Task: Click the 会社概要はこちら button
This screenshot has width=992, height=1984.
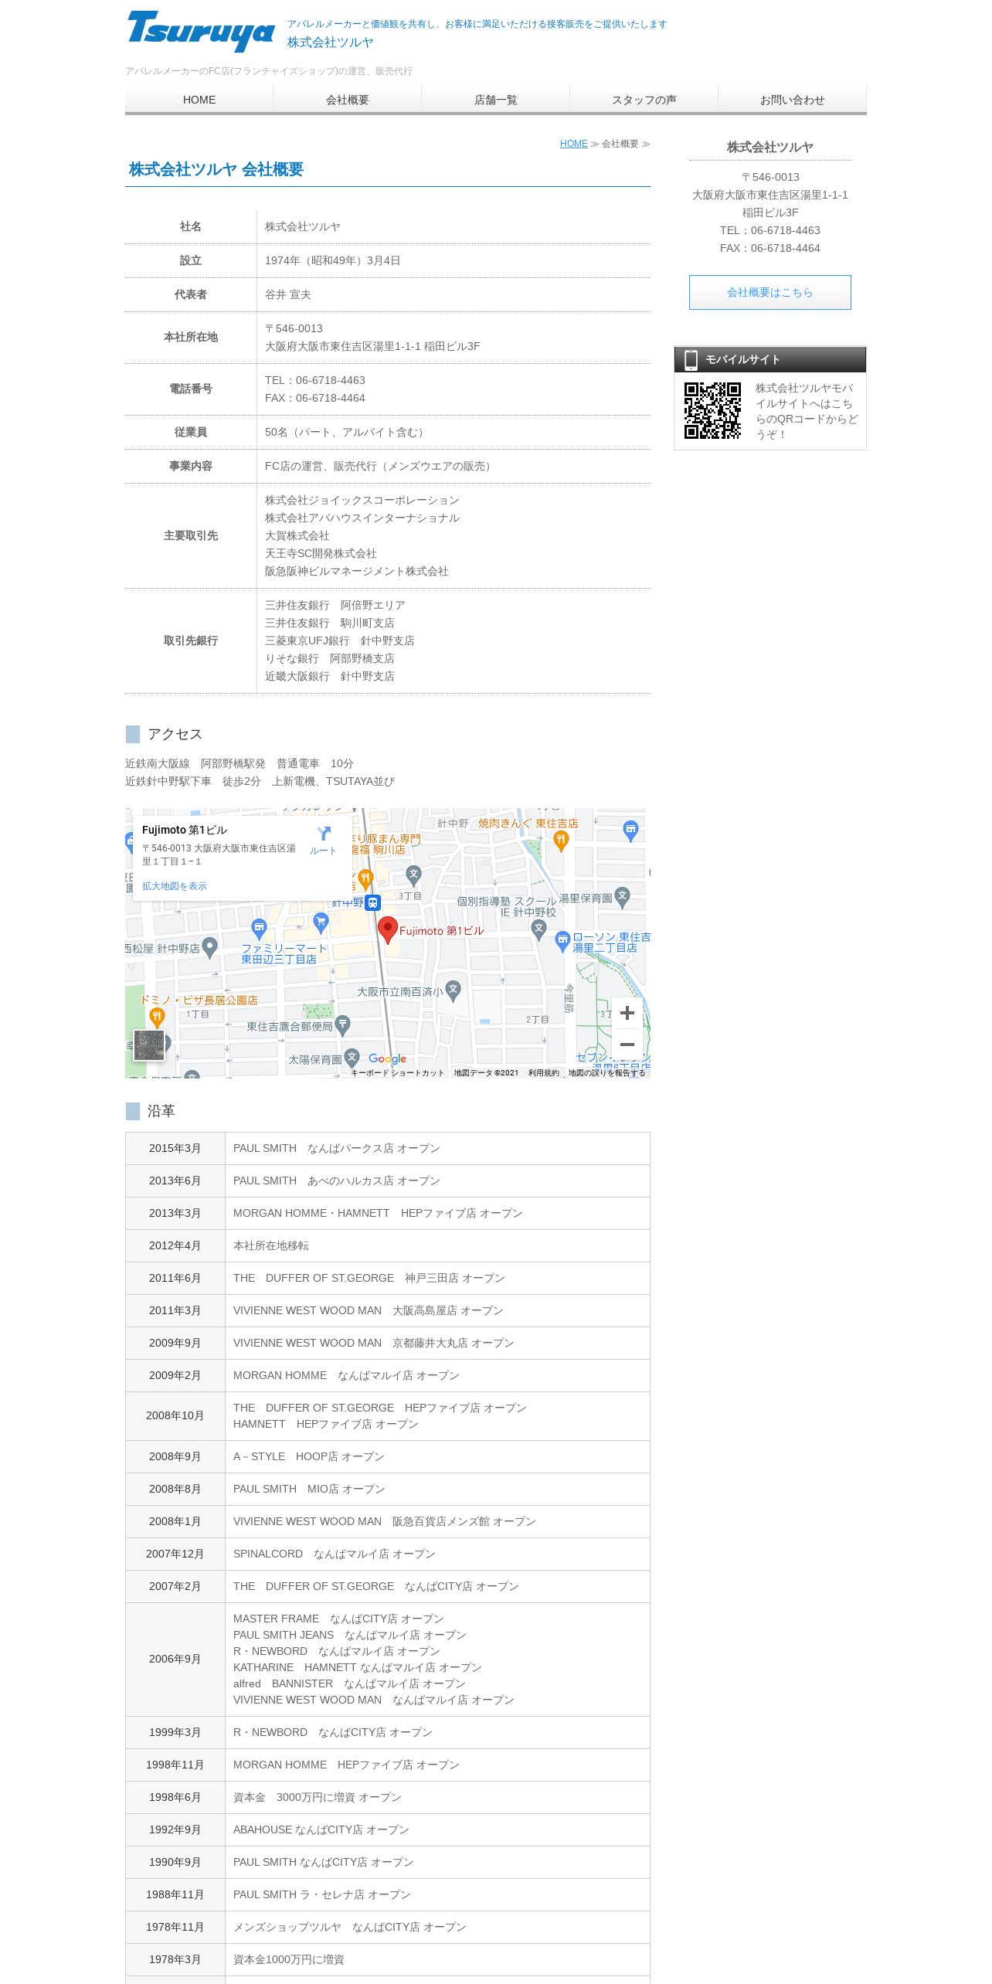Action: pyautogui.click(x=770, y=292)
